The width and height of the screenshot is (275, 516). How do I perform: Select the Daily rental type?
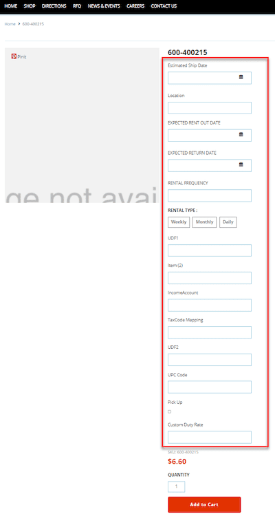(x=228, y=222)
